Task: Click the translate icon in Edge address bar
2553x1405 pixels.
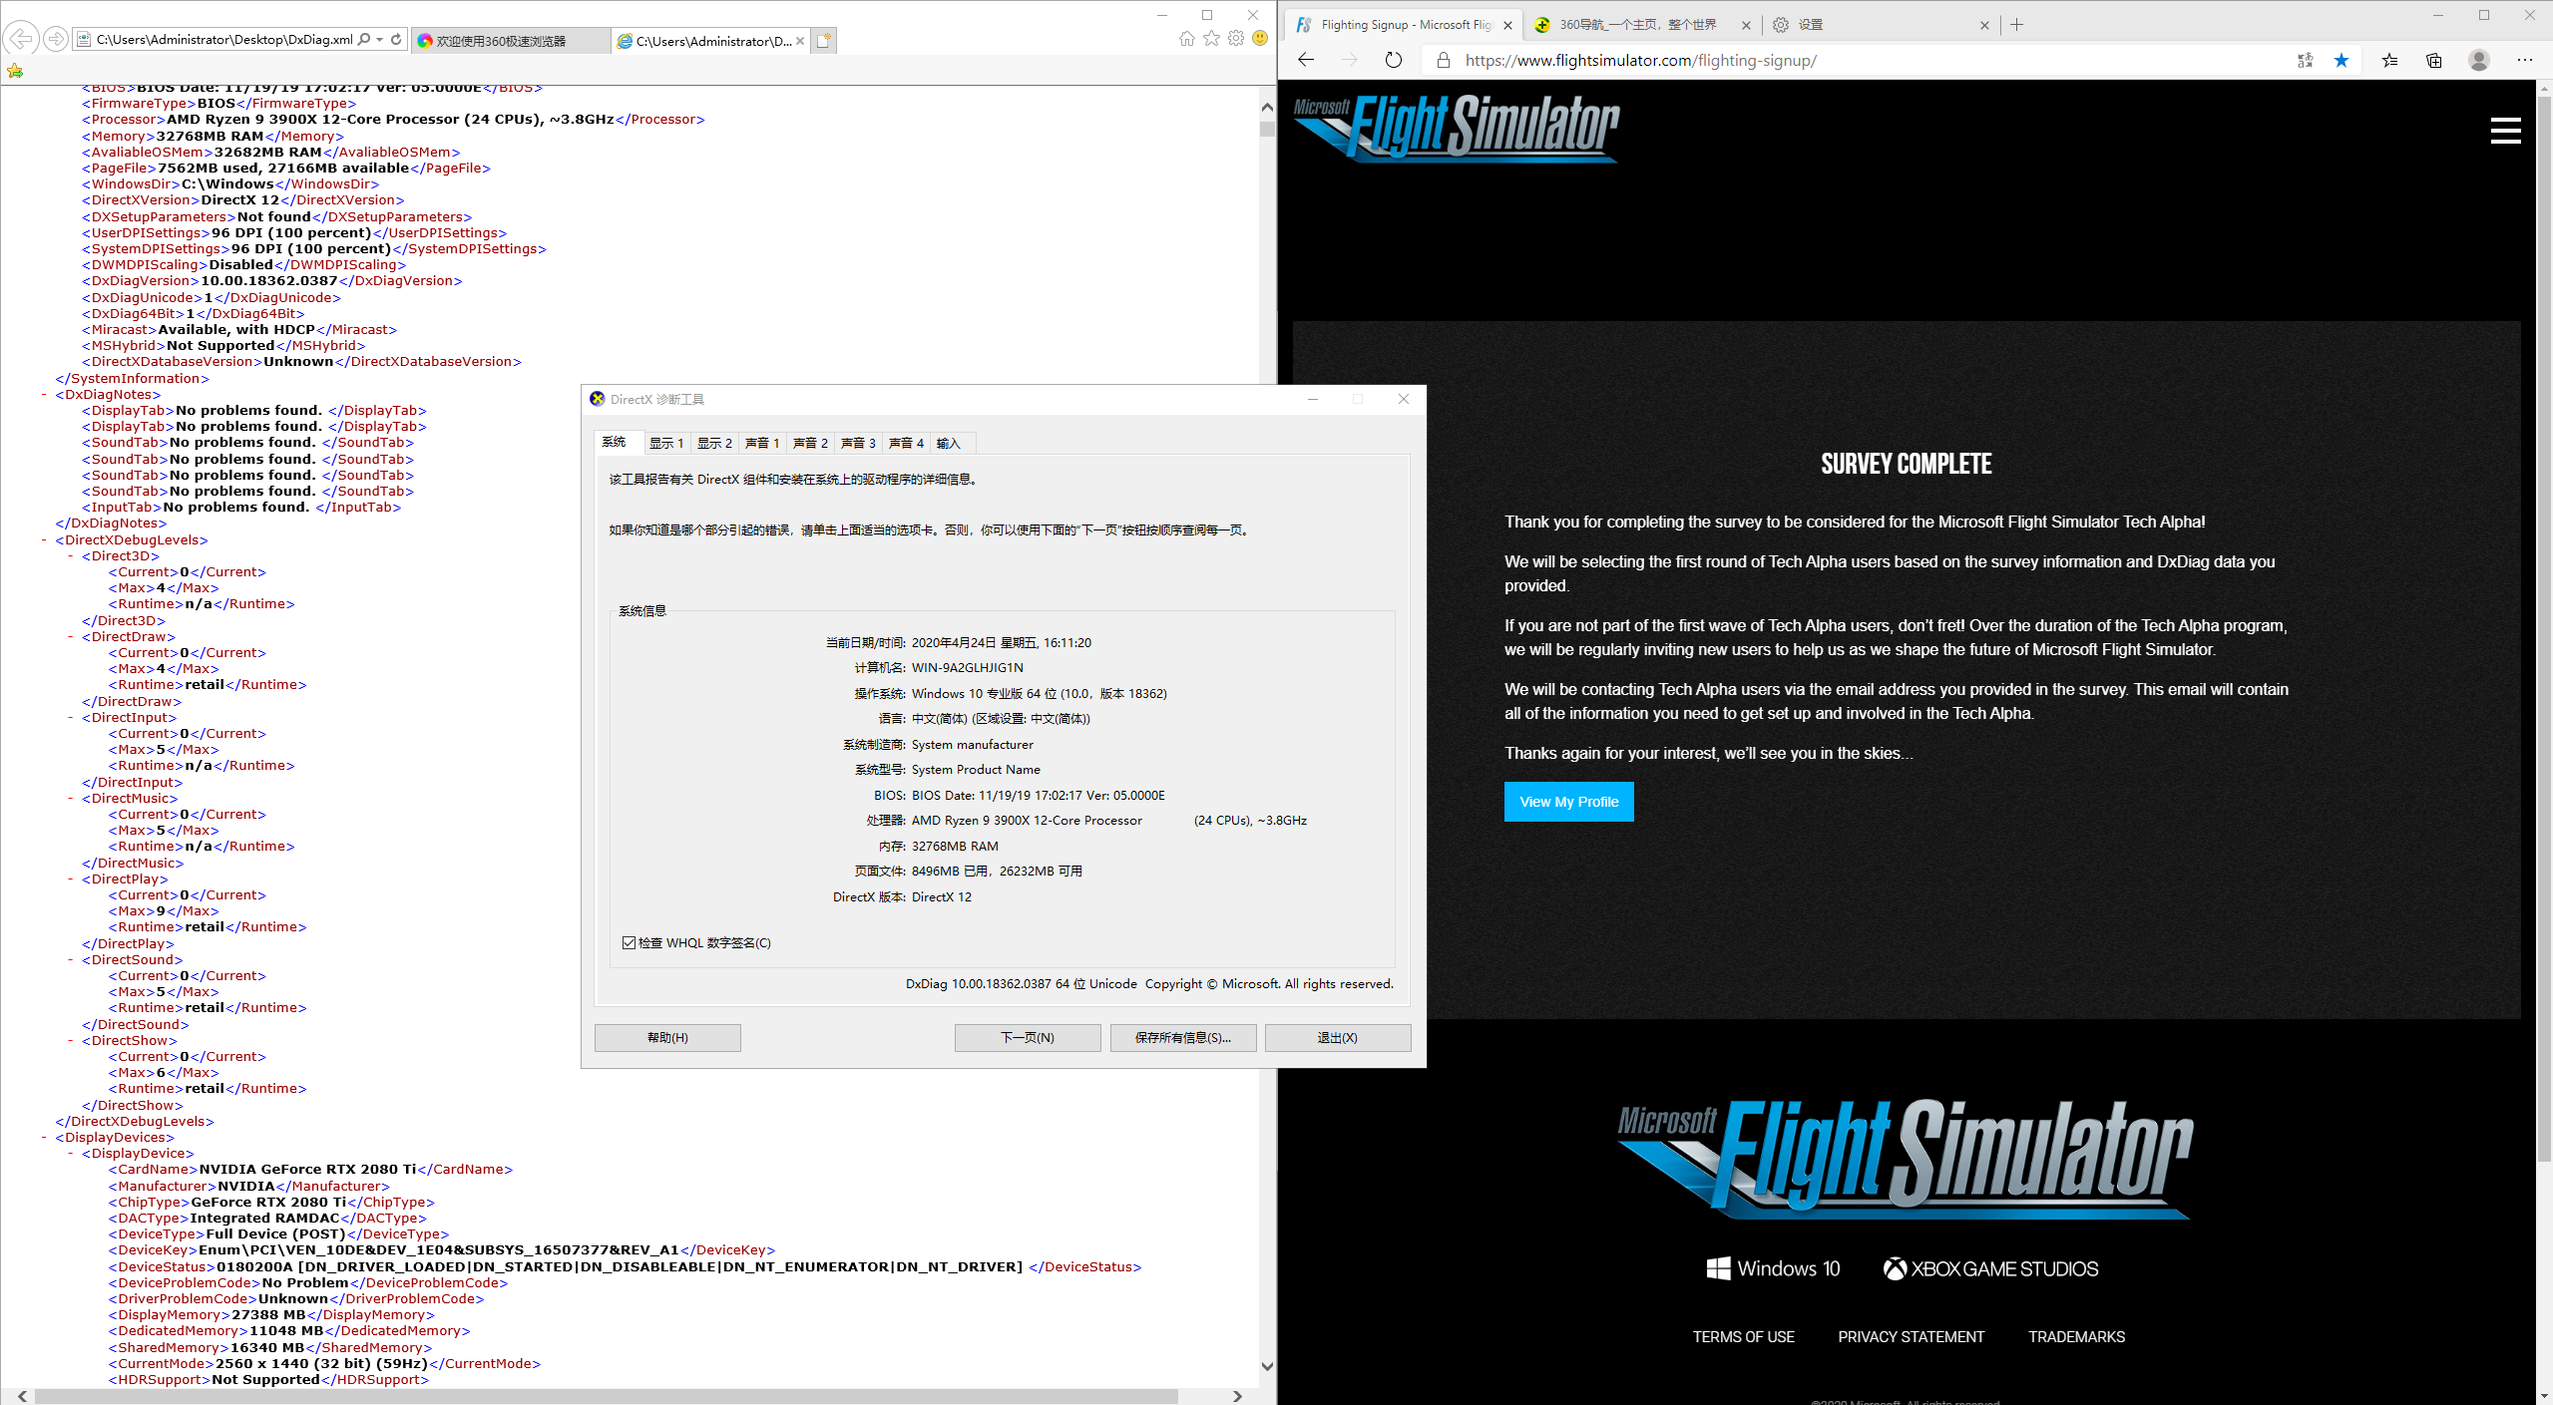Action: (2305, 61)
